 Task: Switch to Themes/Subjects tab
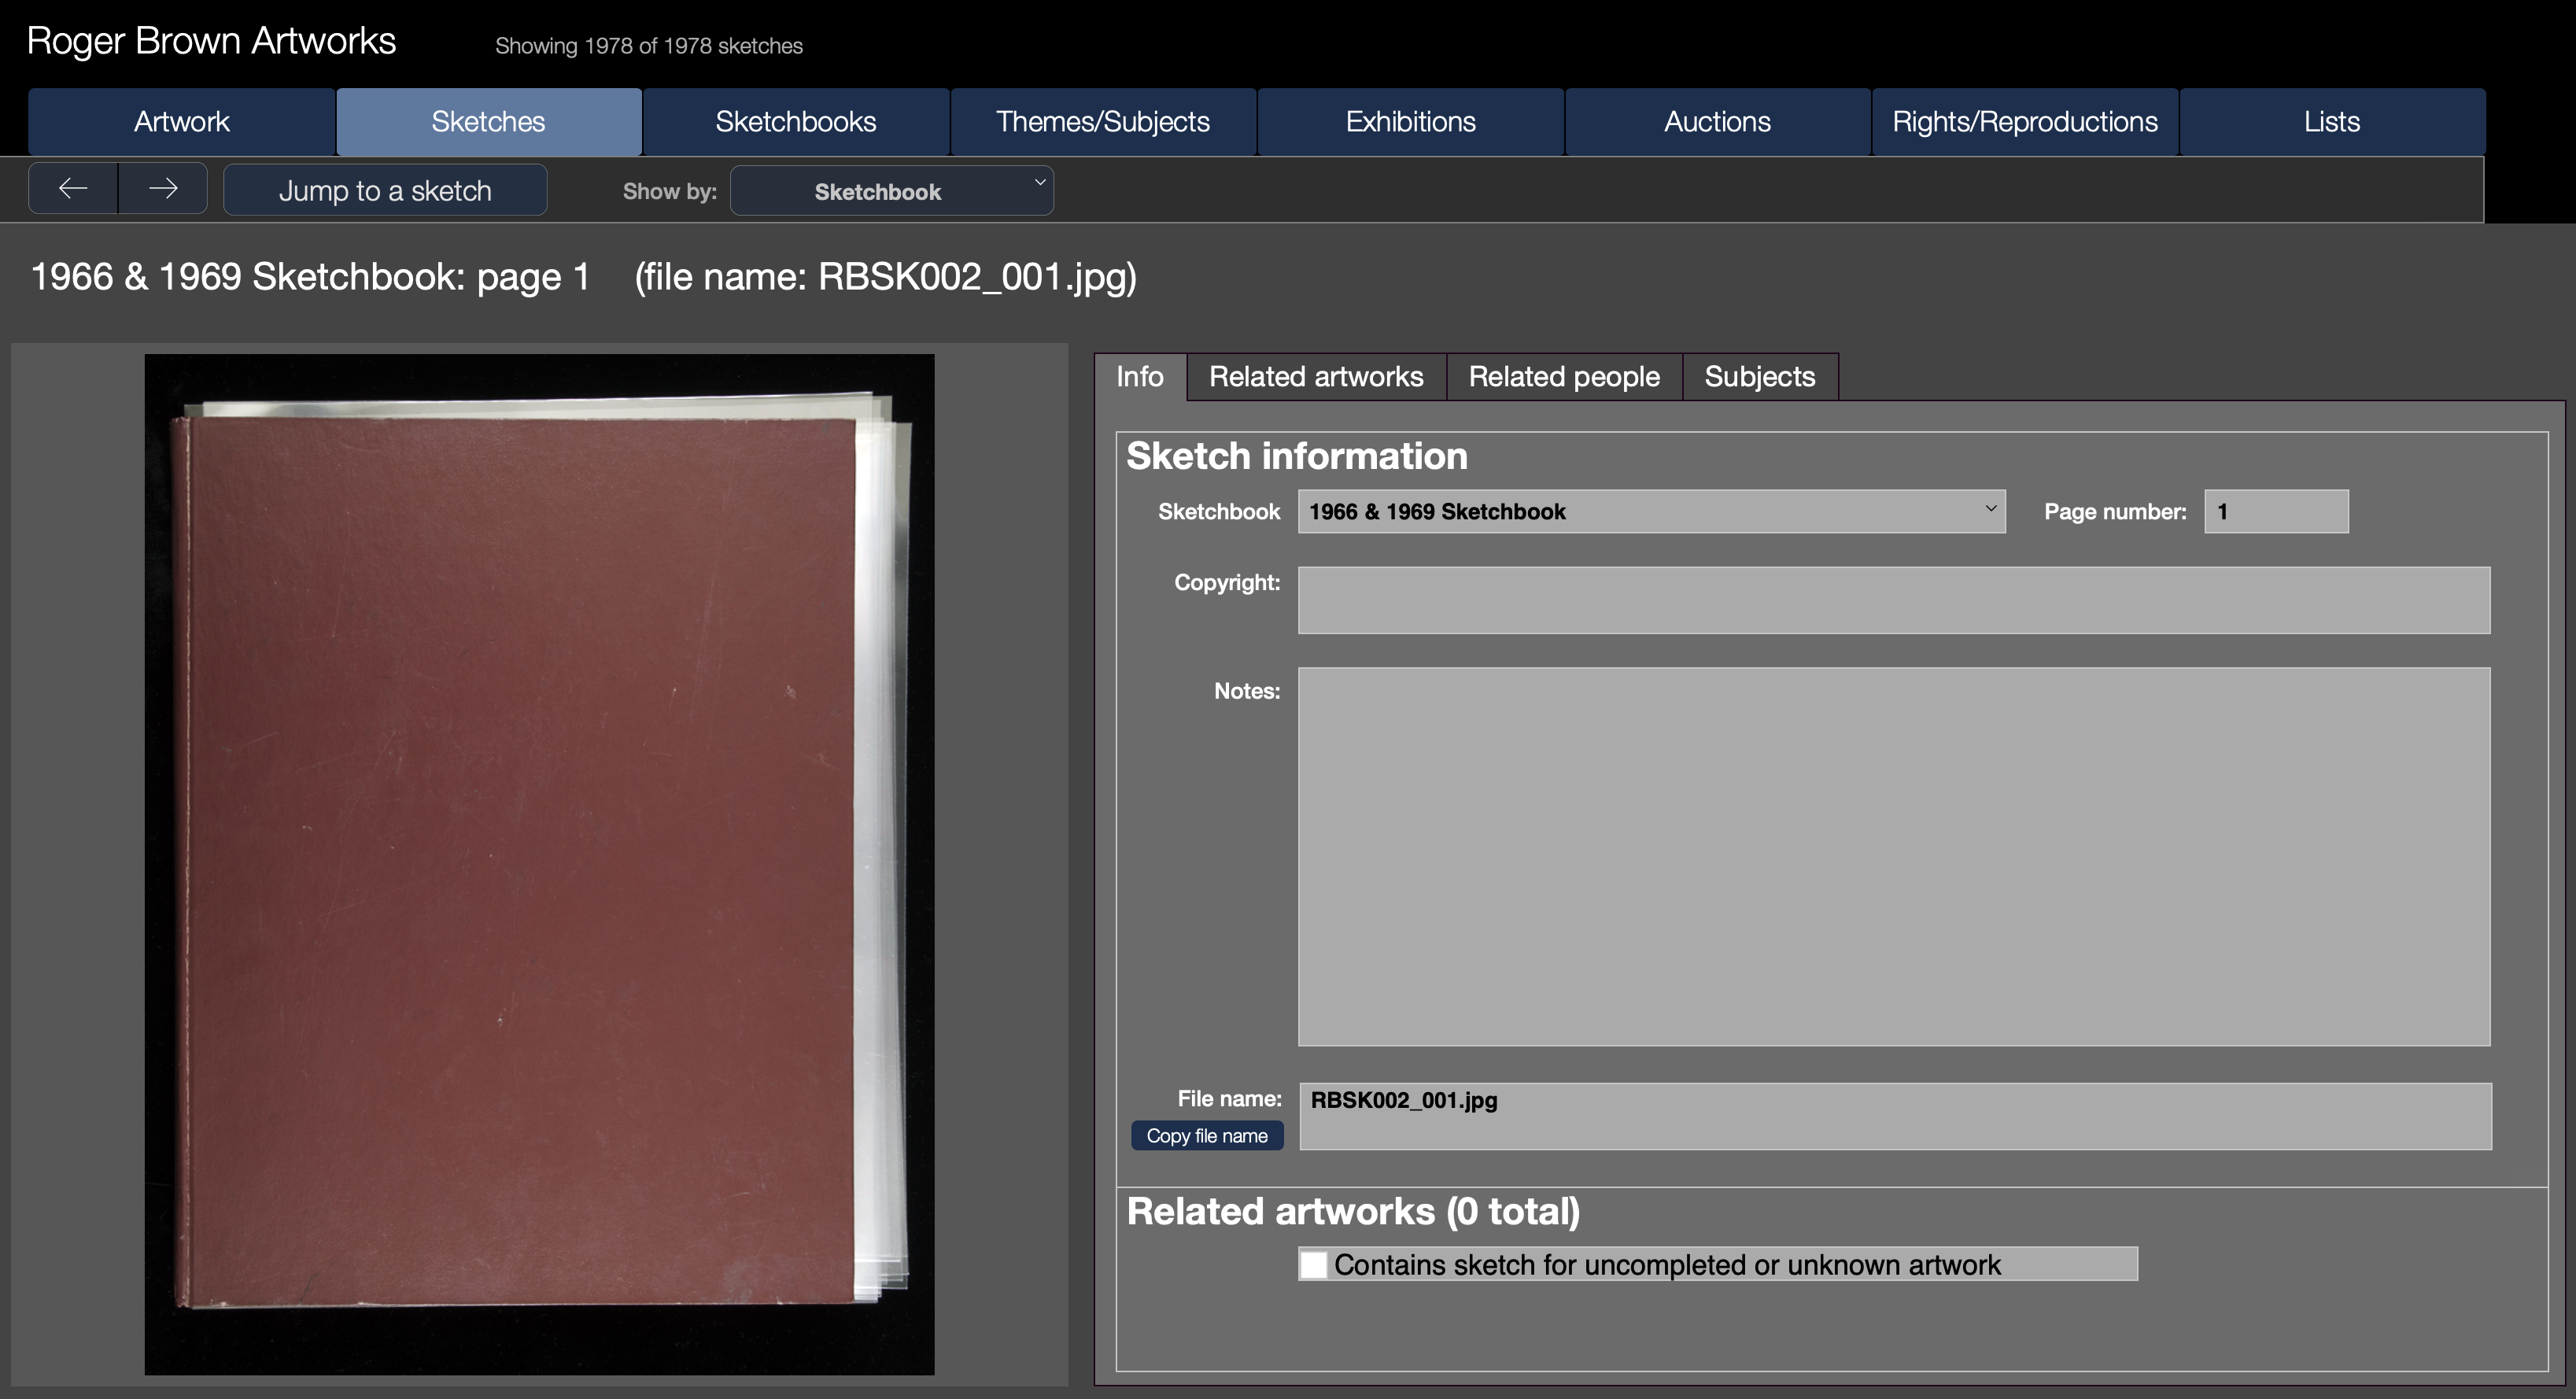1103,122
